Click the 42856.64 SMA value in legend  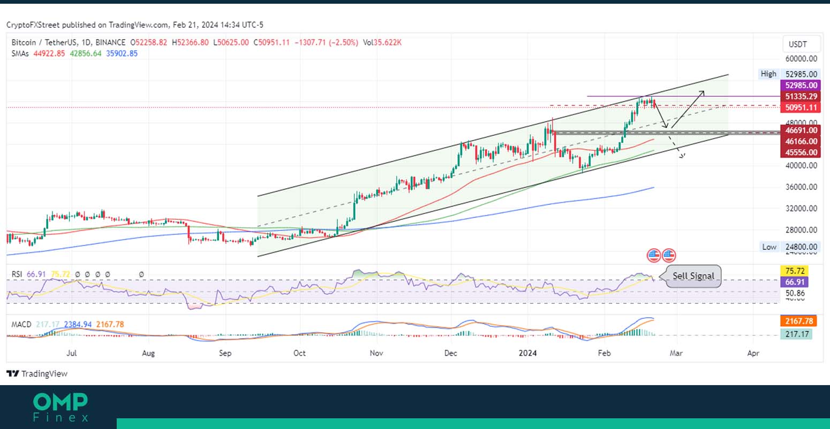[x=86, y=53]
